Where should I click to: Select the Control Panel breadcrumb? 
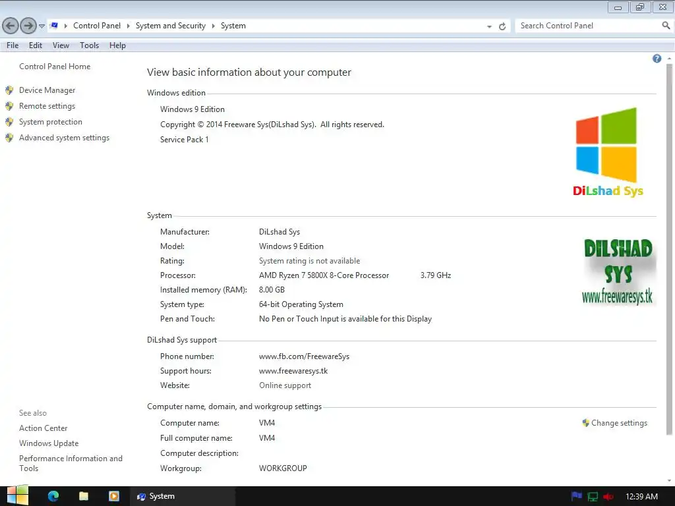(97, 26)
